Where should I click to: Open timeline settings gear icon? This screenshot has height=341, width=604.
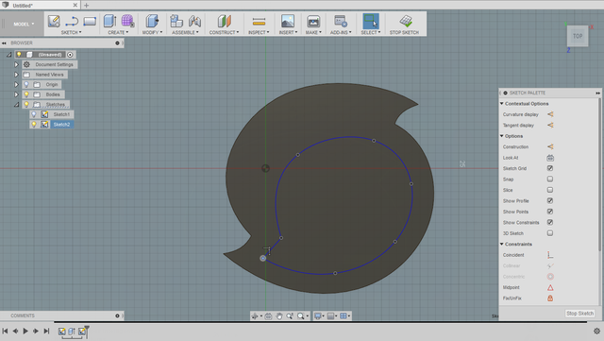596,331
